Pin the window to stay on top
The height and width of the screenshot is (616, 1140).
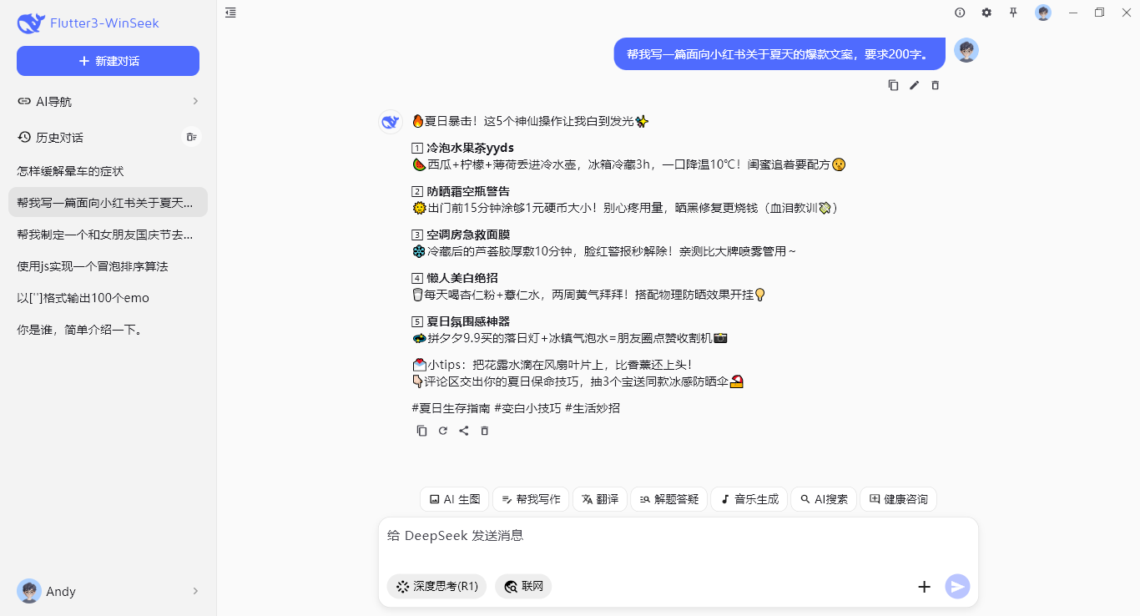(x=1013, y=13)
